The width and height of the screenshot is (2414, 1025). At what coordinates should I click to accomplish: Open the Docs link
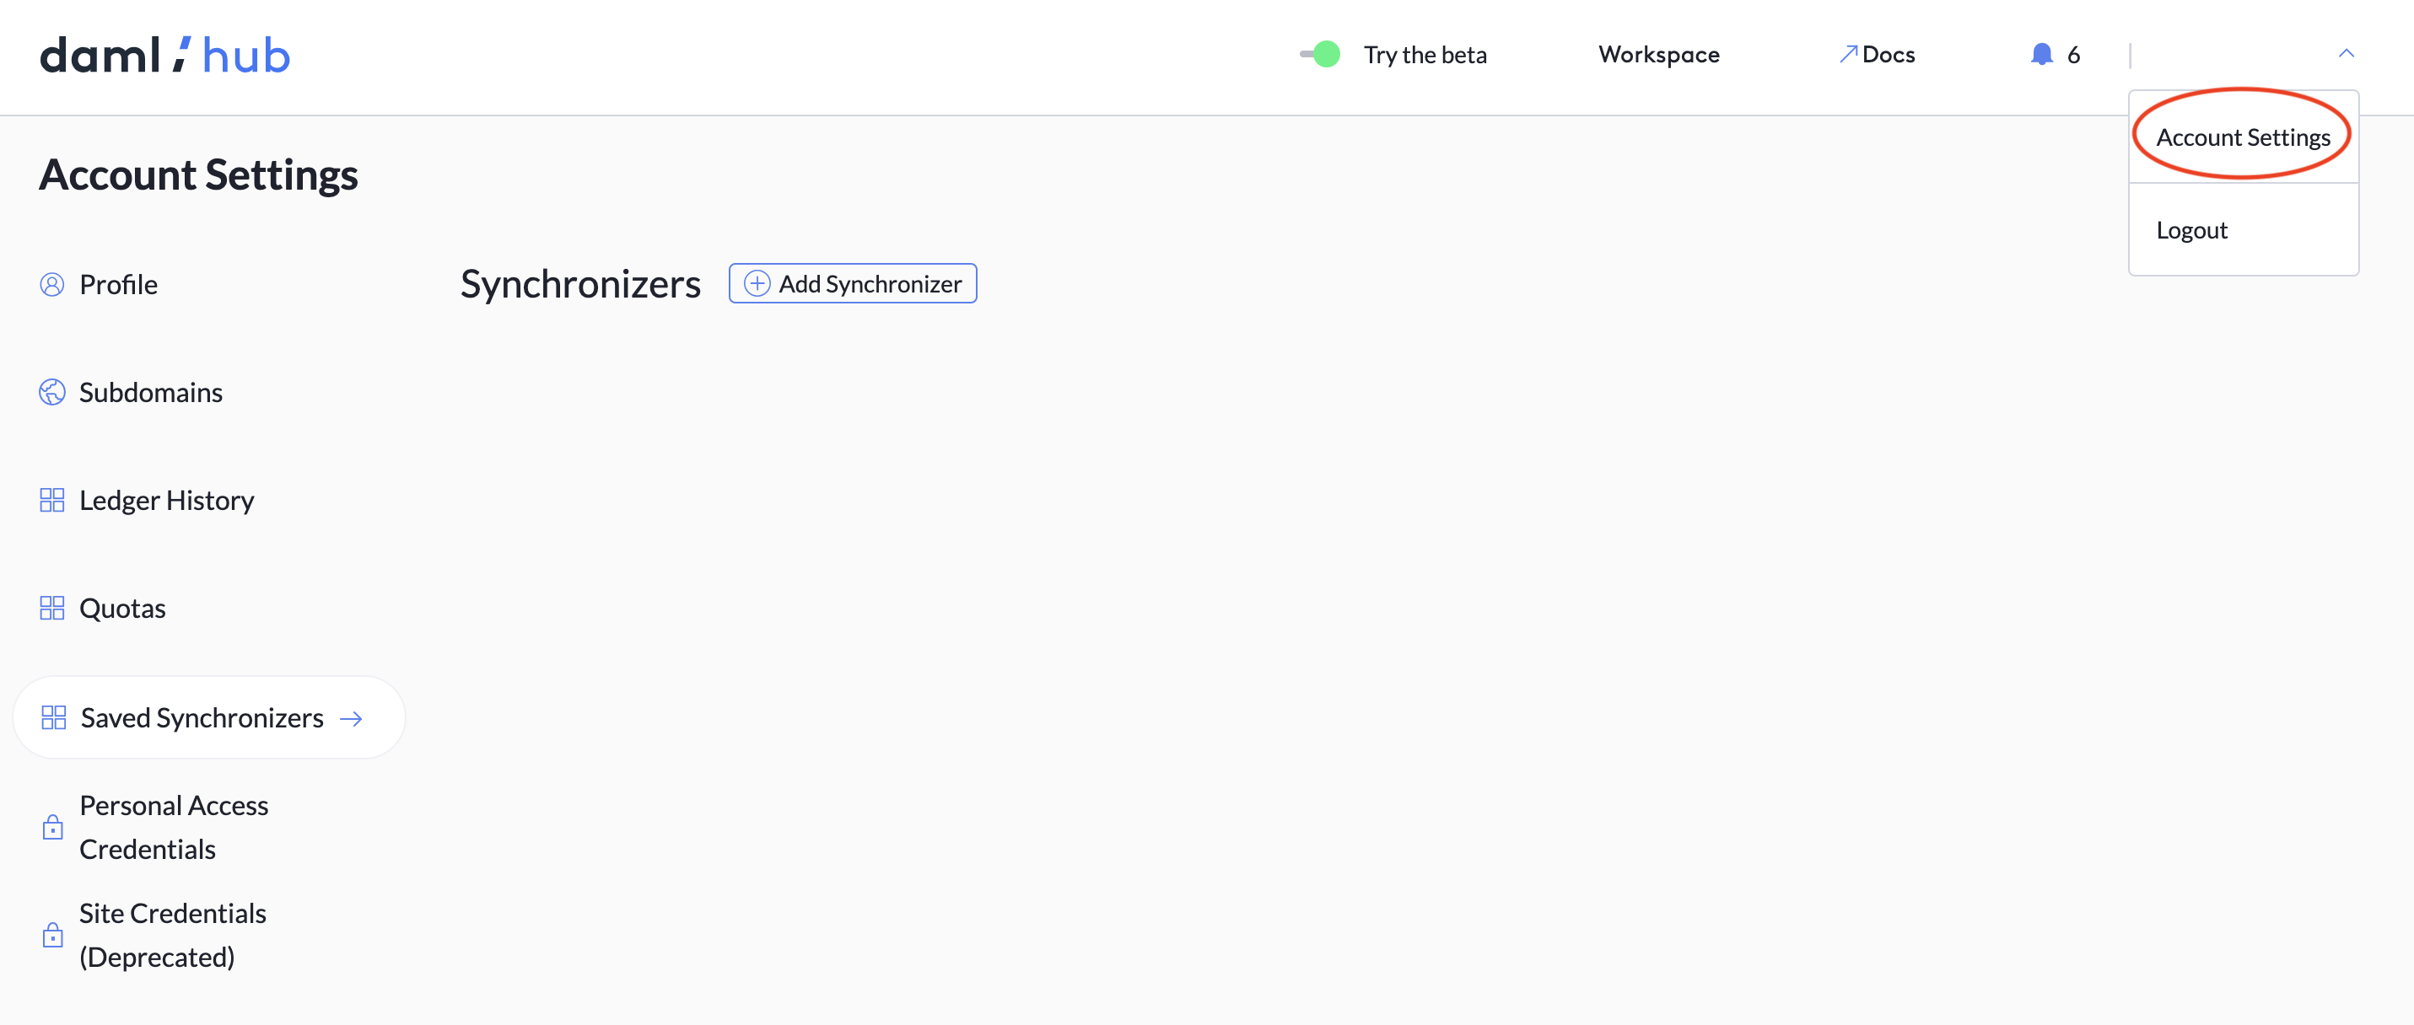[x=1877, y=53]
